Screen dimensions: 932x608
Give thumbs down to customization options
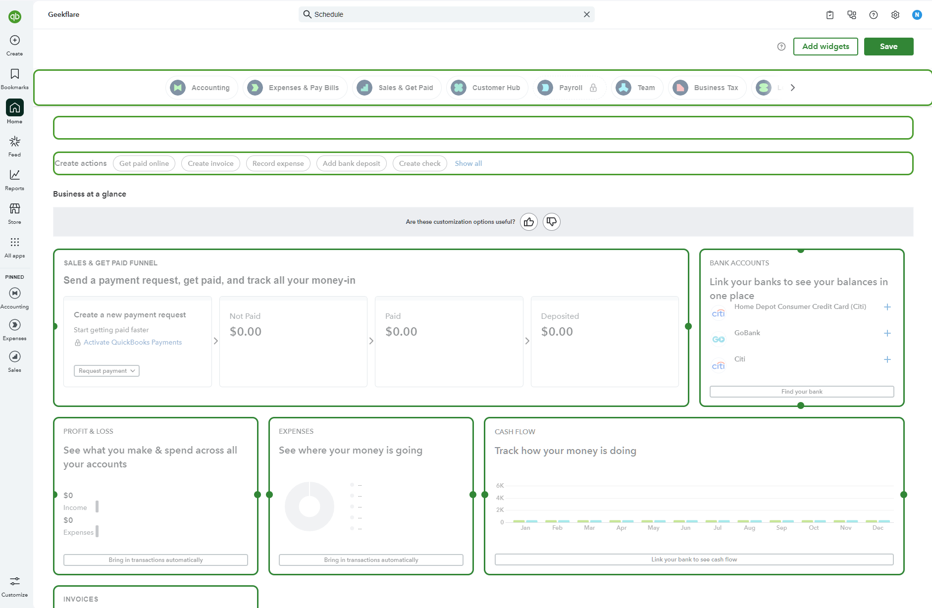pyautogui.click(x=552, y=222)
